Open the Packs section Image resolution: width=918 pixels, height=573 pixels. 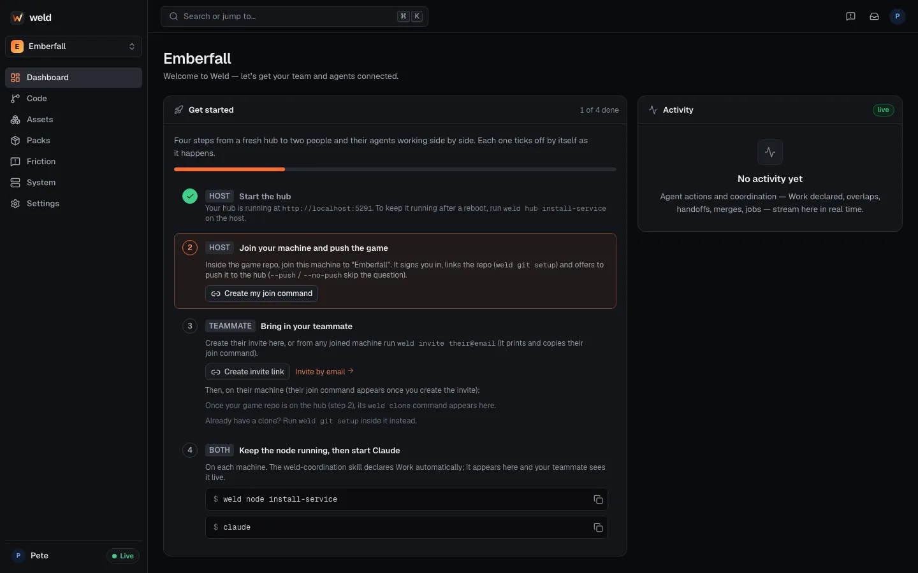pos(73,141)
